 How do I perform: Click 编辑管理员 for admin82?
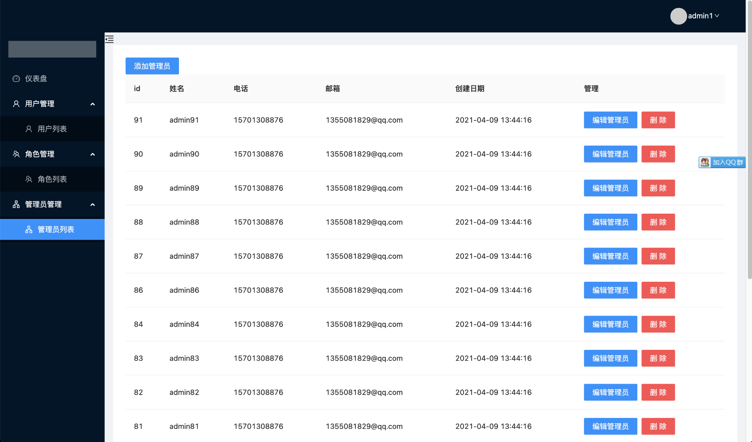610,392
